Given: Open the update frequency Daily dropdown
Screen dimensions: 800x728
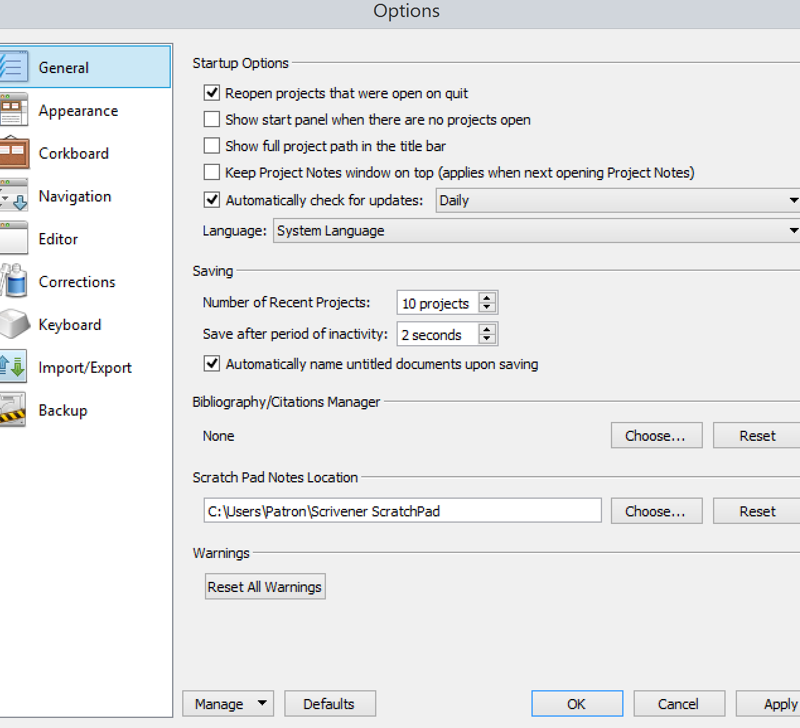Looking at the screenshot, I should (618, 200).
